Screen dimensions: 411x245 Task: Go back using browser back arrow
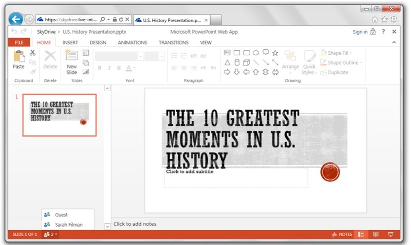tap(16, 19)
